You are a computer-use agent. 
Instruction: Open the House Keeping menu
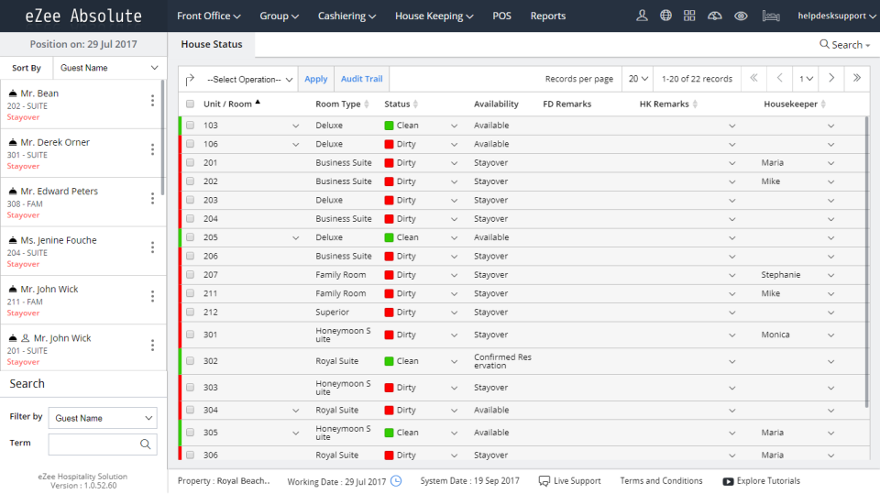[434, 16]
